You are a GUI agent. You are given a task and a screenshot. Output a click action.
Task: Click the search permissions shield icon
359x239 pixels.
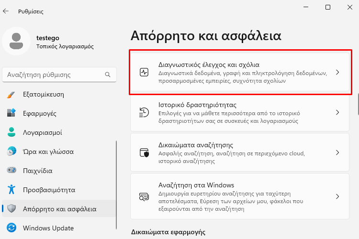click(144, 152)
